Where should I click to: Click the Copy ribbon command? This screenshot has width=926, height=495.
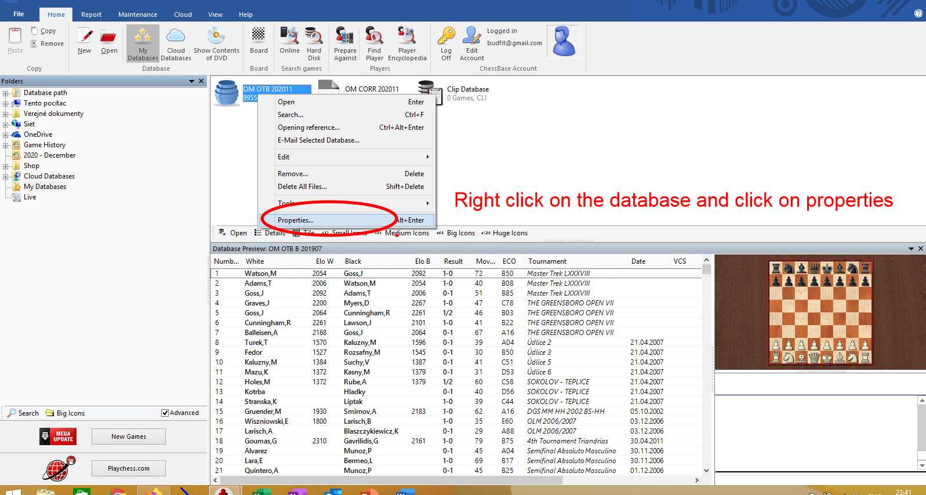pos(43,31)
